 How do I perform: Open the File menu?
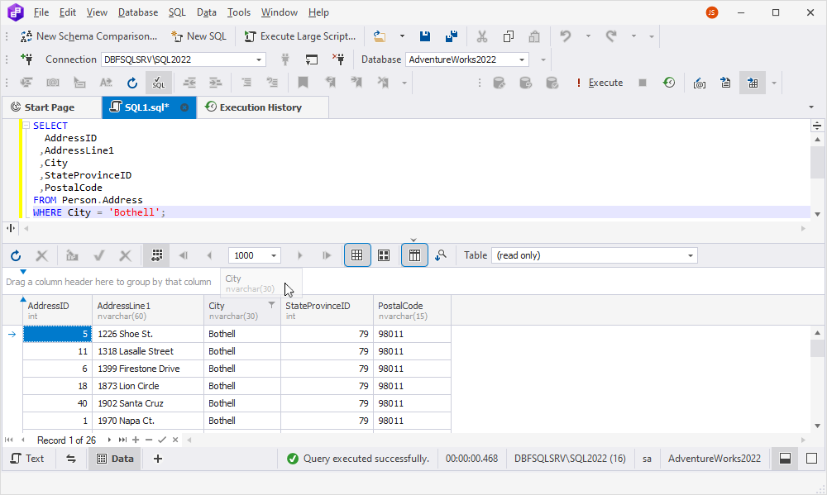point(41,12)
